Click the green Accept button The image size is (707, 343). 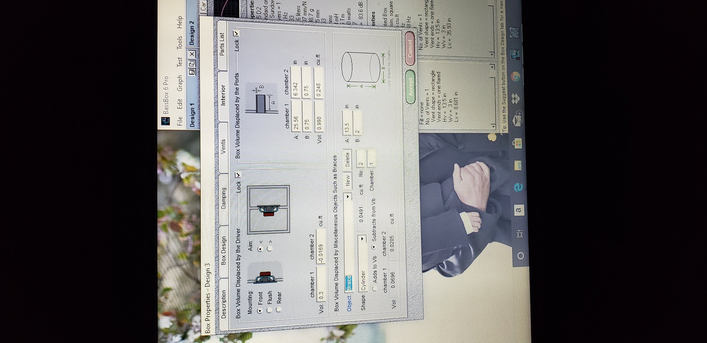point(410,87)
